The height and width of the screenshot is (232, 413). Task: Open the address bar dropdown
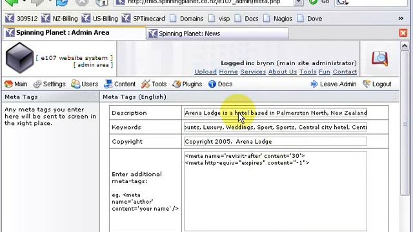pyautogui.click(x=299, y=2)
